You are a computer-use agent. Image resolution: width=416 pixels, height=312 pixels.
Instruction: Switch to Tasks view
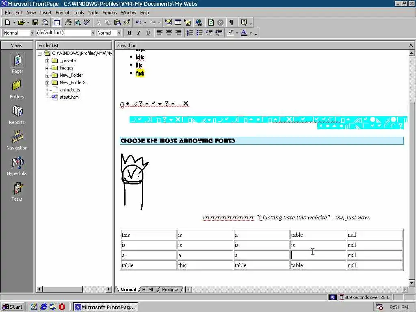pyautogui.click(x=17, y=192)
